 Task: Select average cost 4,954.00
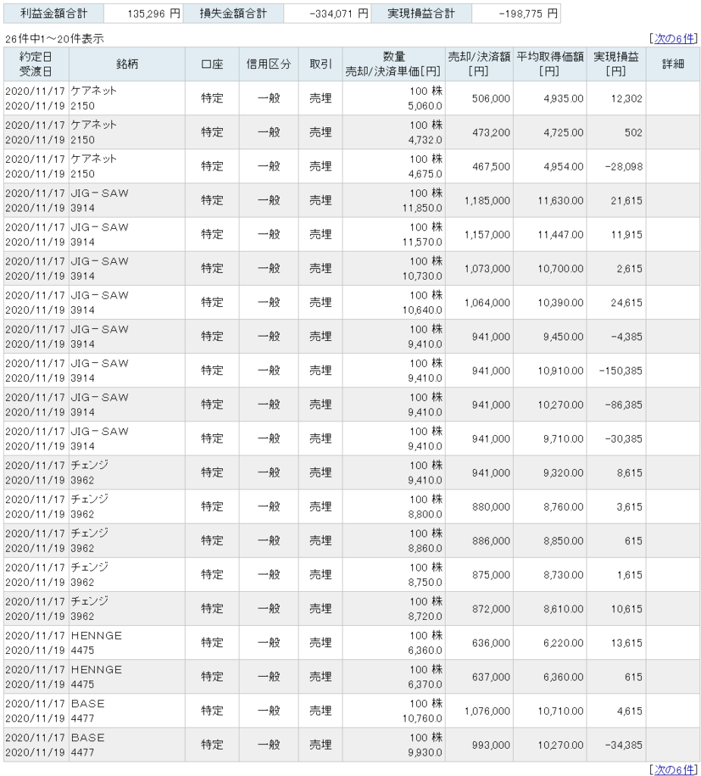click(563, 167)
